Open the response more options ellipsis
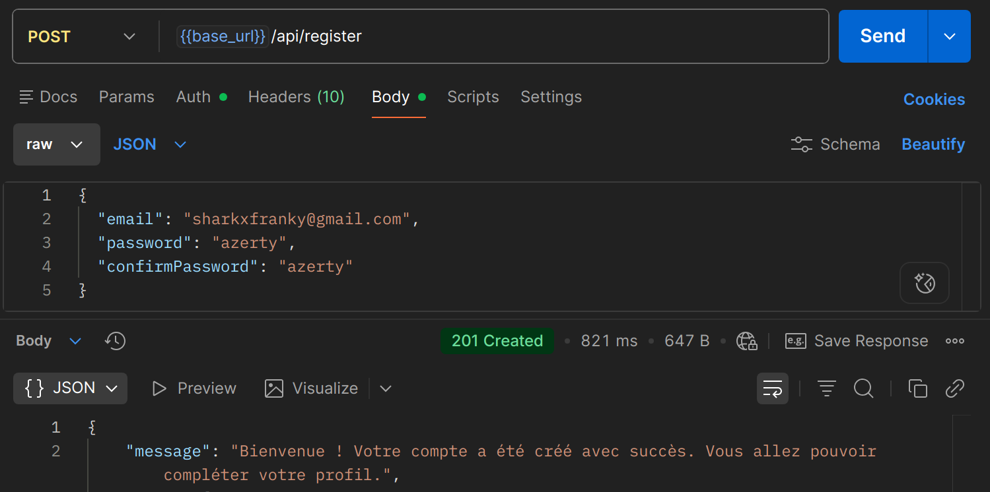990x492 pixels. pyautogui.click(x=955, y=341)
